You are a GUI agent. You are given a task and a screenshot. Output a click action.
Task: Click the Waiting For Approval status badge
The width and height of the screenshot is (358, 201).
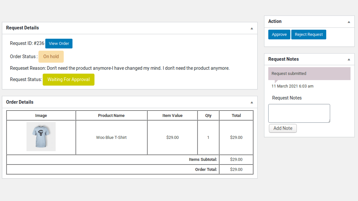click(69, 80)
